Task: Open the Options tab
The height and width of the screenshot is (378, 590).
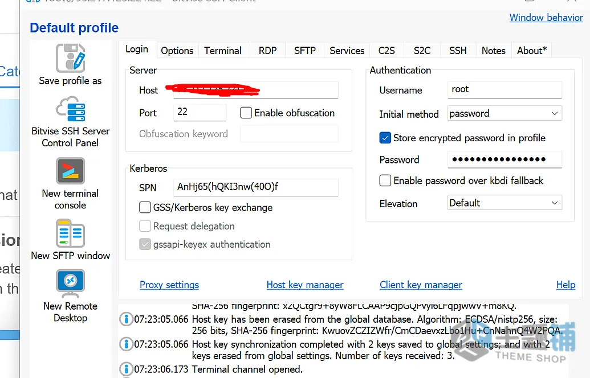Action: (177, 51)
